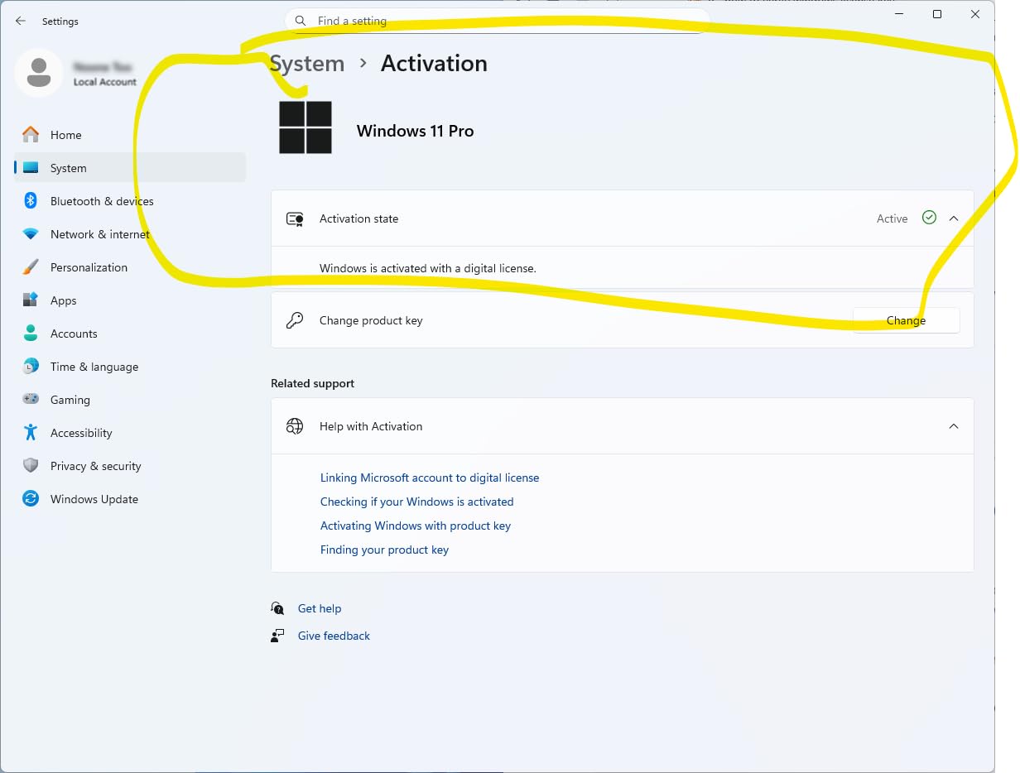The width and height of the screenshot is (1020, 773).
Task: Open Linking Microsoft account to digital license
Action: (430, 478)
